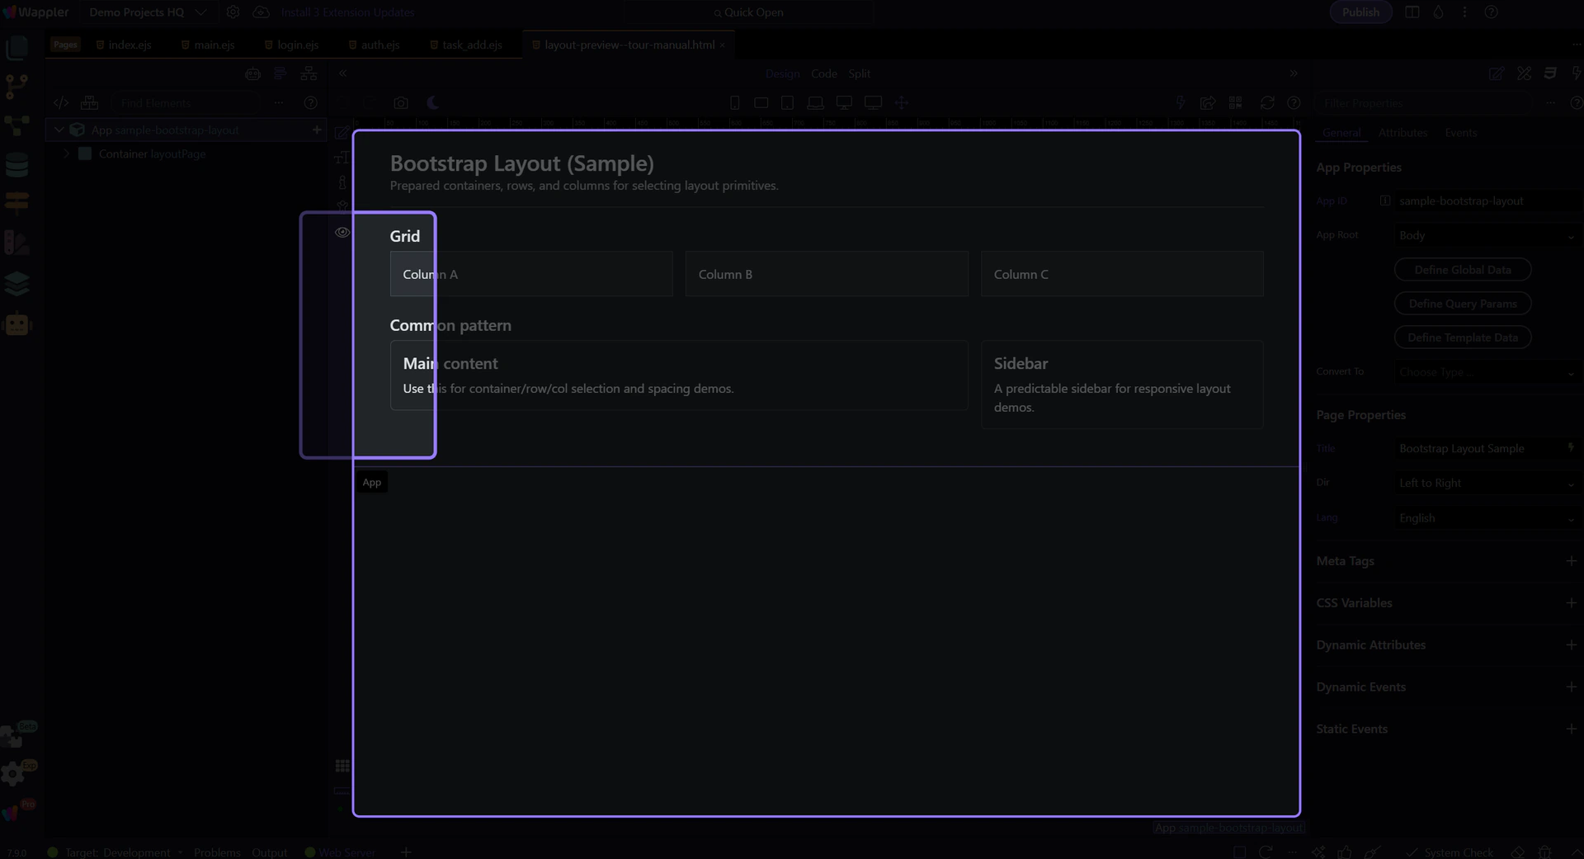
Task: Open the App Root Body dropdown
Action: (x=1486, y=236)
